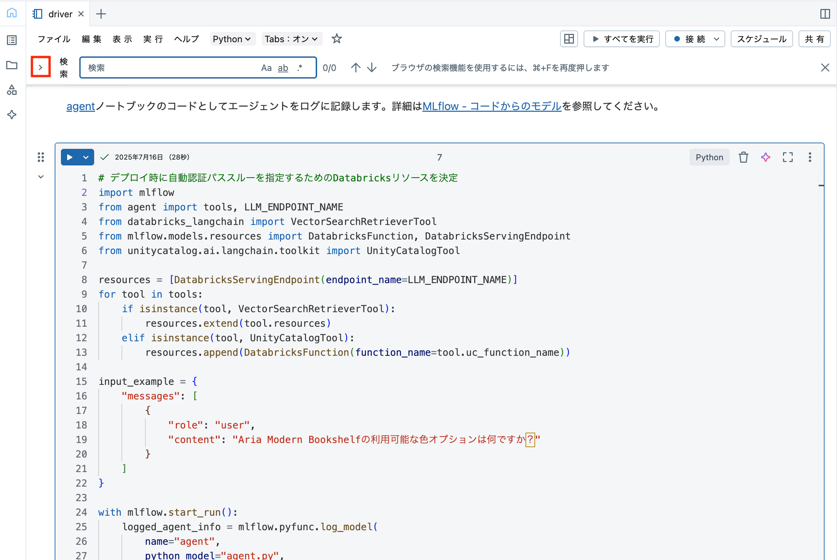The width and height of the screenshot is (837, 560).
Task: Click the green success checkmark status
Action: (104, 157)
